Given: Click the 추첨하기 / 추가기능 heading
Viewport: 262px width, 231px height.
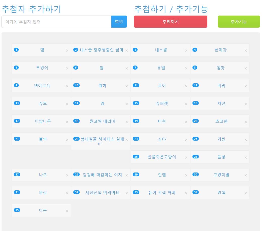Looking at the screenshot, I should click(x=171, y=9).
